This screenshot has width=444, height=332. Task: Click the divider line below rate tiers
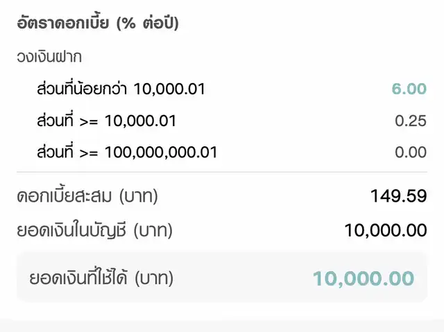tap(222, 172)
